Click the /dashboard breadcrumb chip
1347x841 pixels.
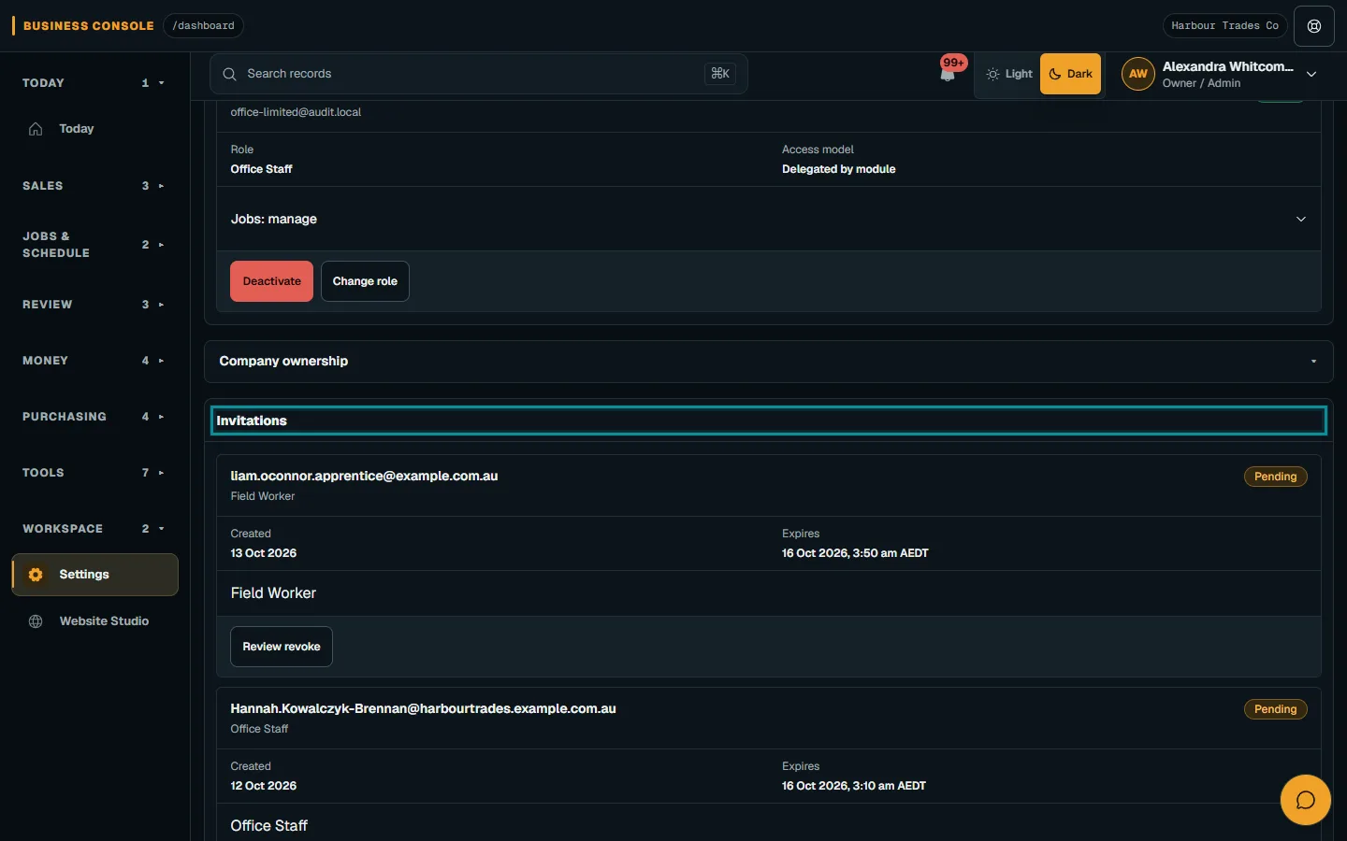[203, 26]
